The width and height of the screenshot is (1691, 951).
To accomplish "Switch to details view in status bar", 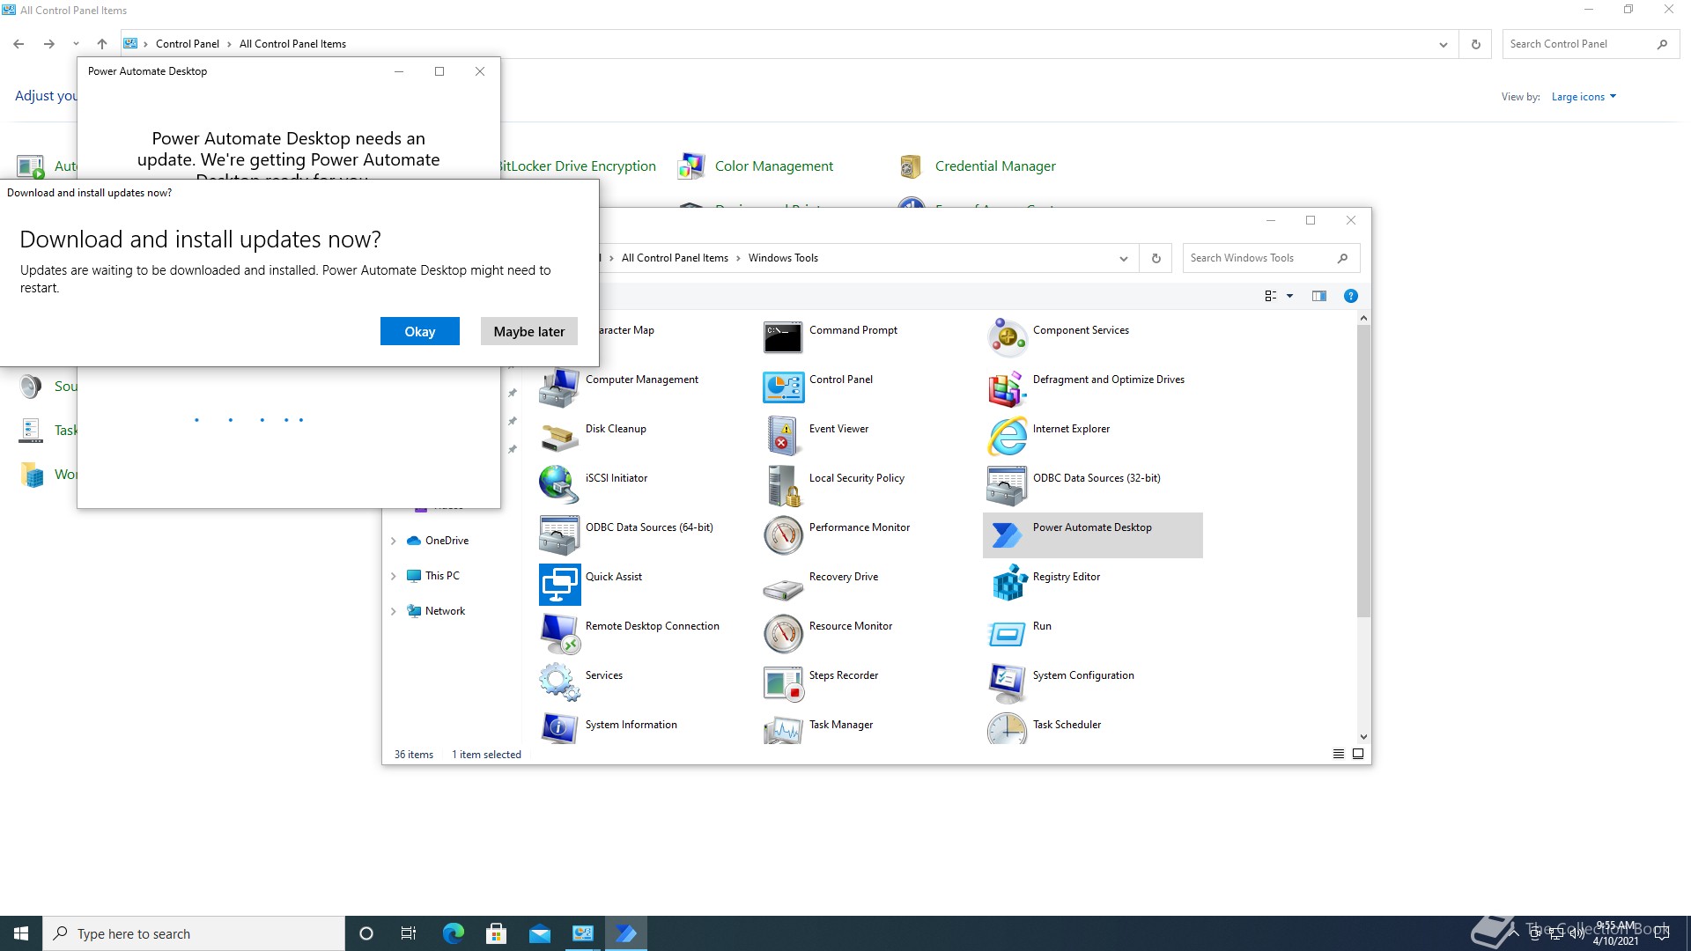I will [x=1339, y=754].
